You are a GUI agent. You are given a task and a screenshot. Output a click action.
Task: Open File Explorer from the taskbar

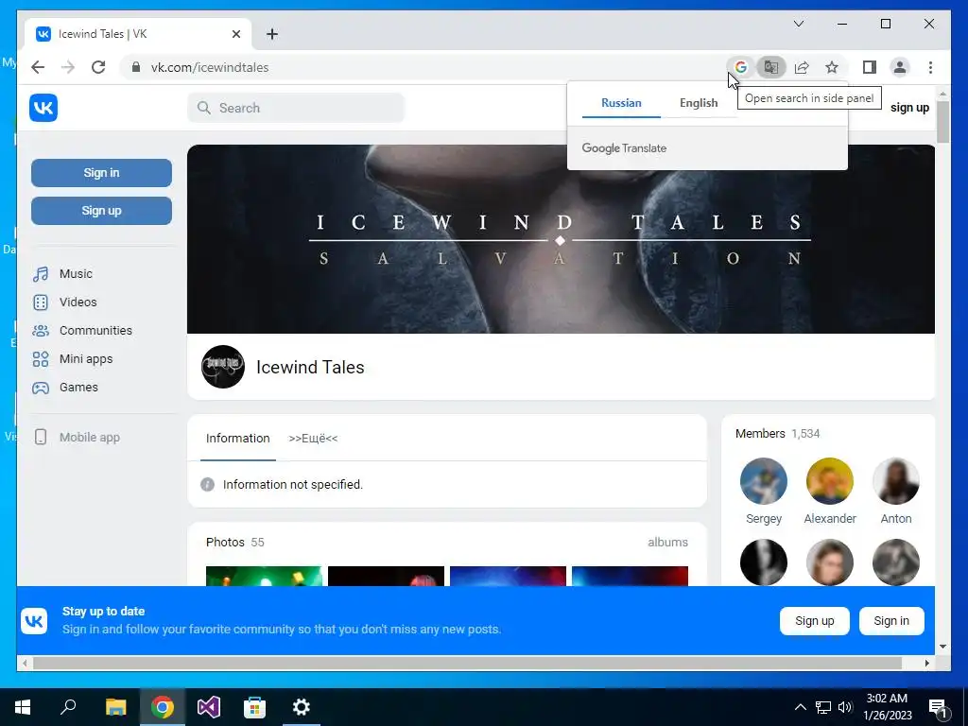[115, 707]
